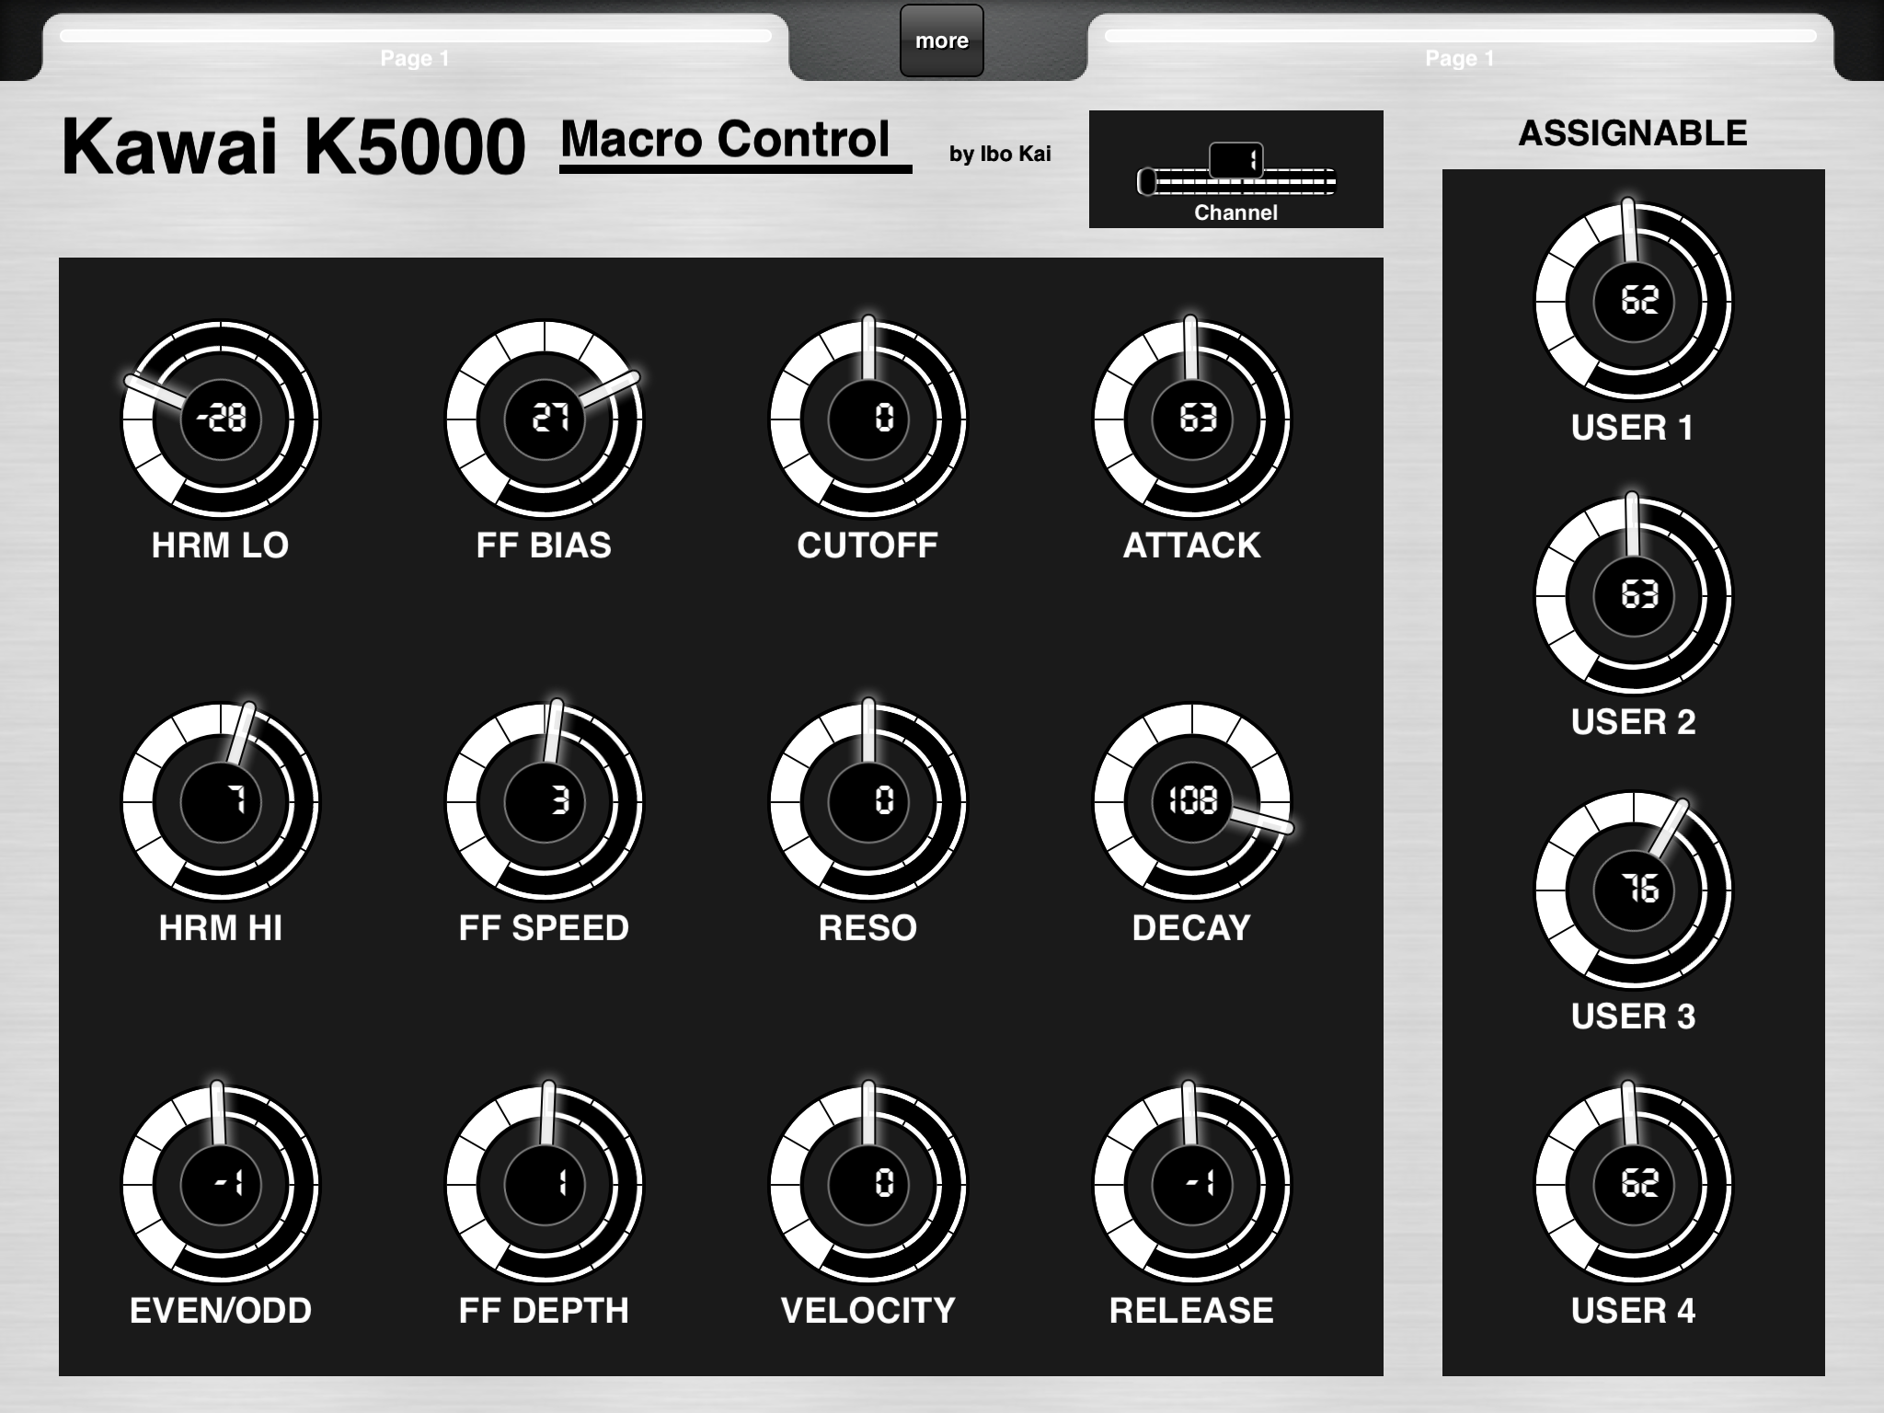Click the FF SPEED knob
Image resolution: width=1884 pixels, height=1413 pixels.
point(545,801)
